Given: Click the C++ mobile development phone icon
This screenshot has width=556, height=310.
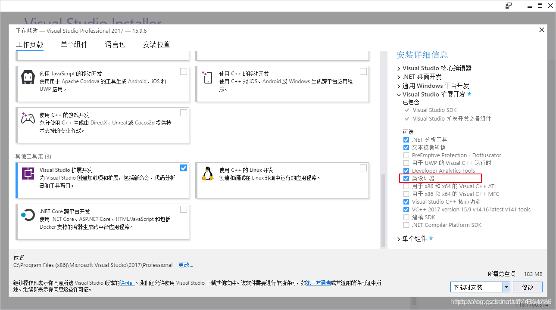Looking at the screenshot, I should click(207, 77).
